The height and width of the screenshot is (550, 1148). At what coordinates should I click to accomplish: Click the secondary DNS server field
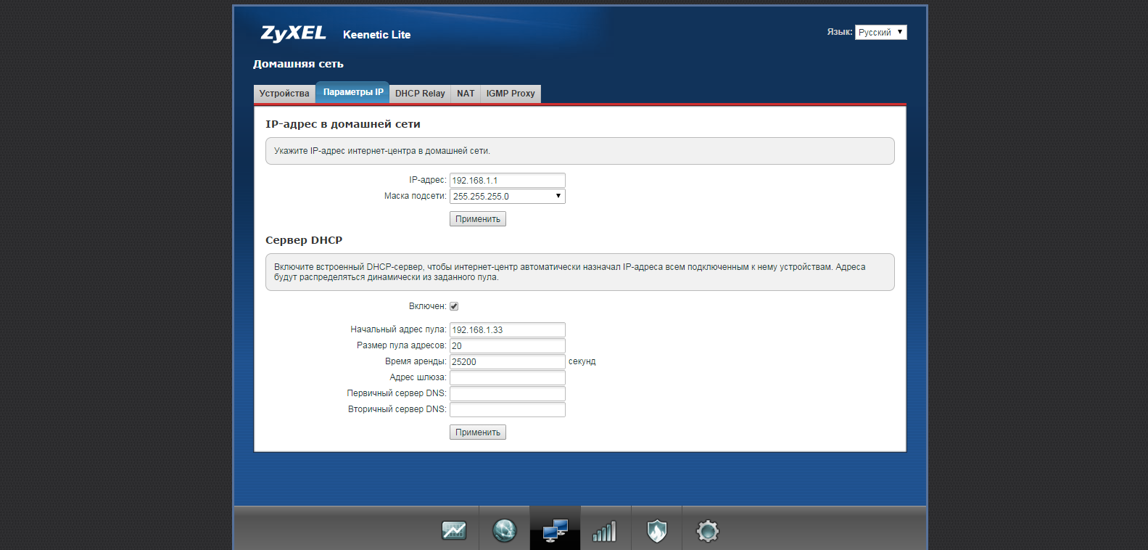[x=508, y=409]
